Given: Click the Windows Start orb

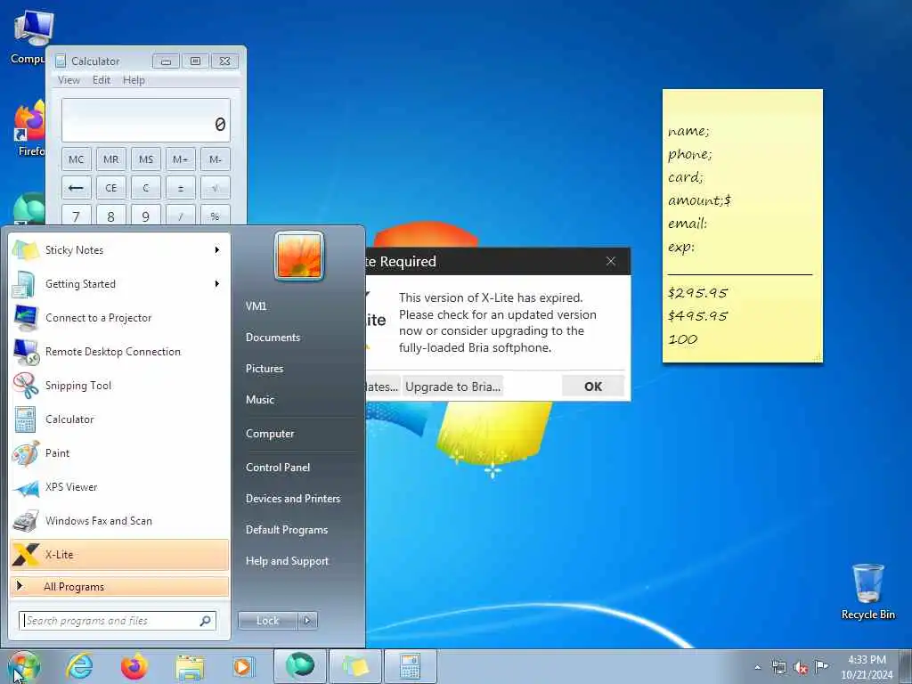Looking at the screenshot, I should pos(23,666).
